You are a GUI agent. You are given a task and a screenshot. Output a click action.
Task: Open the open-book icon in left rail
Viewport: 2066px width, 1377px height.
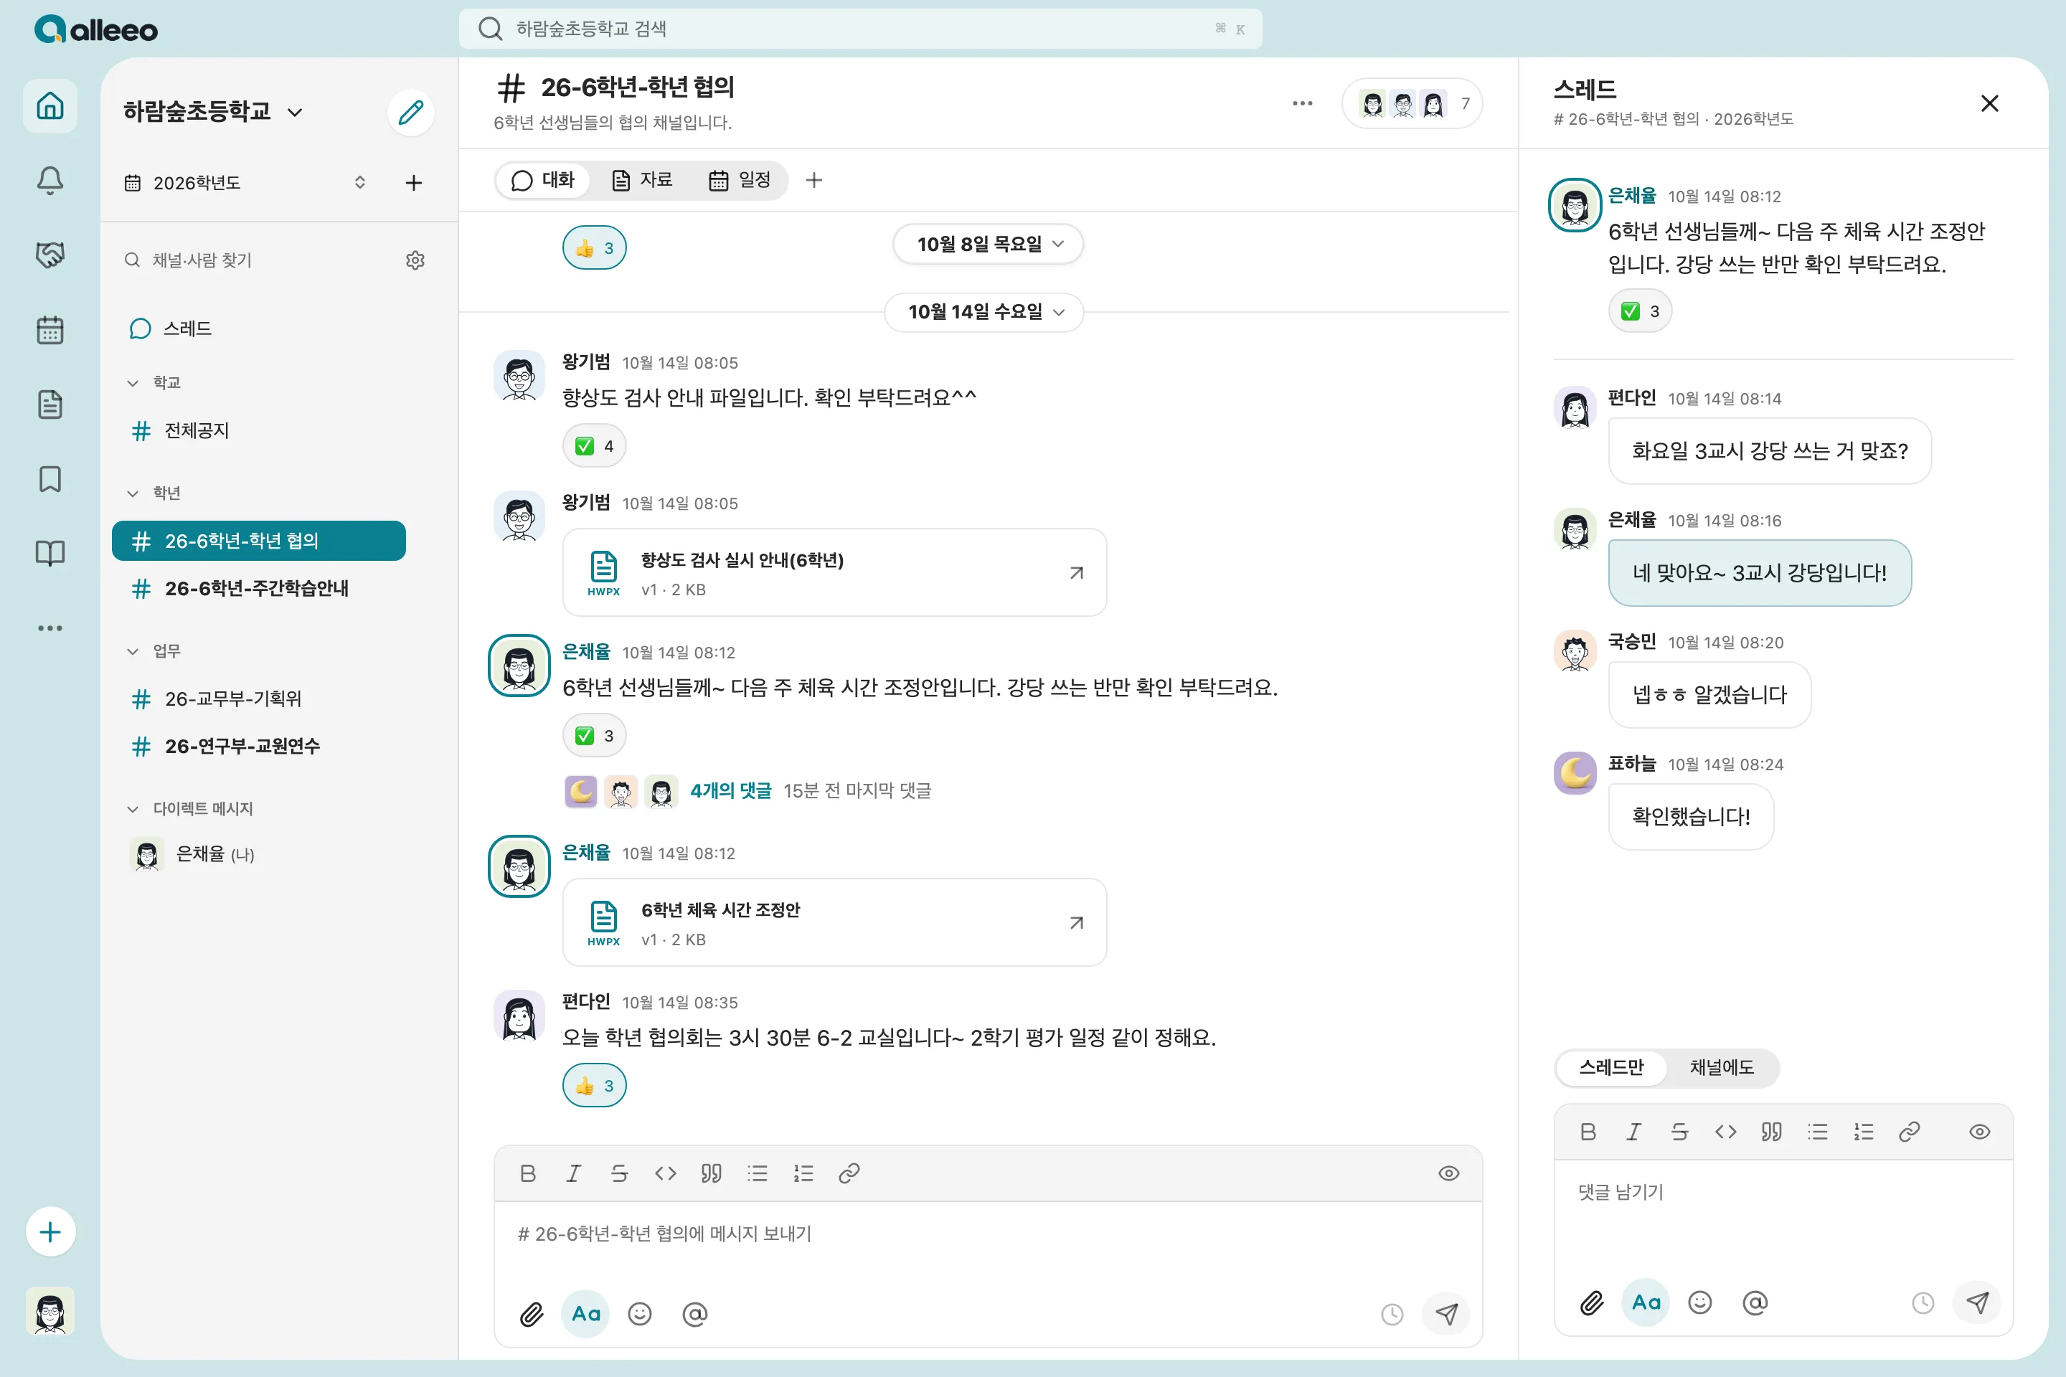50,553
